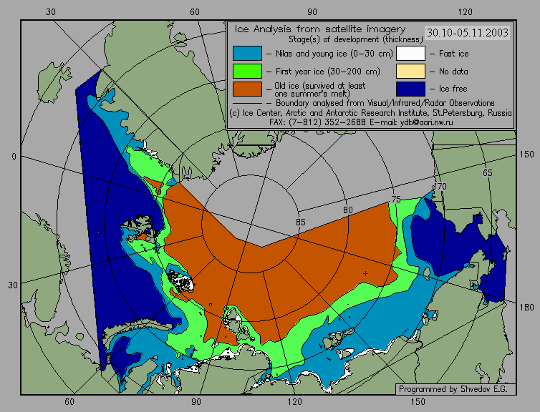540x412 pixels.
Task: Click the blue Nilas and young ice swatch
Action: (247, 54)
